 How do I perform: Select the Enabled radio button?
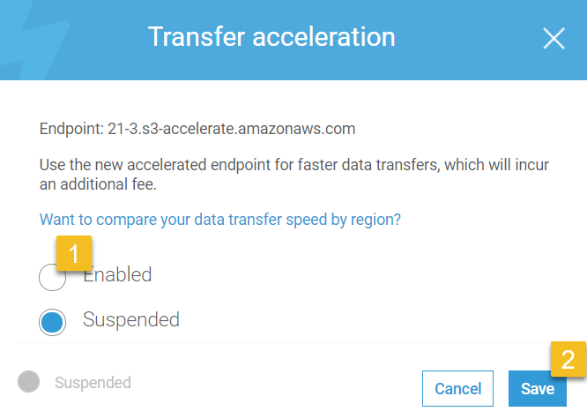[x=52, y=278]
